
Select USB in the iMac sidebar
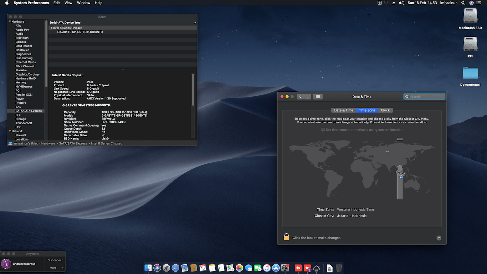[19, 127]
